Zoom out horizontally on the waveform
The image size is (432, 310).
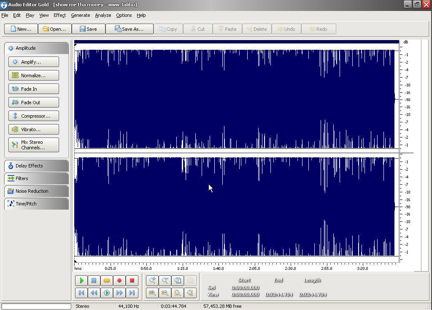(165, 280)
